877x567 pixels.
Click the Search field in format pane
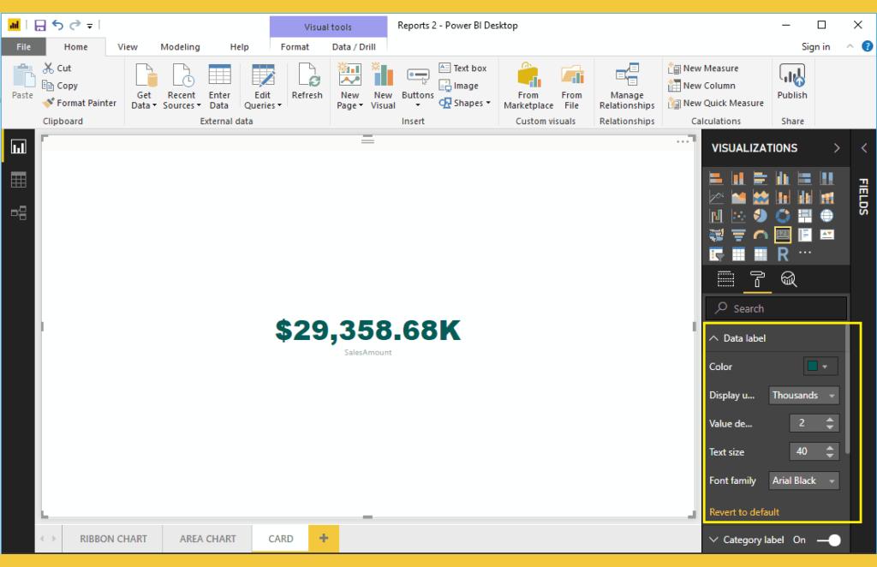(776, 308)
